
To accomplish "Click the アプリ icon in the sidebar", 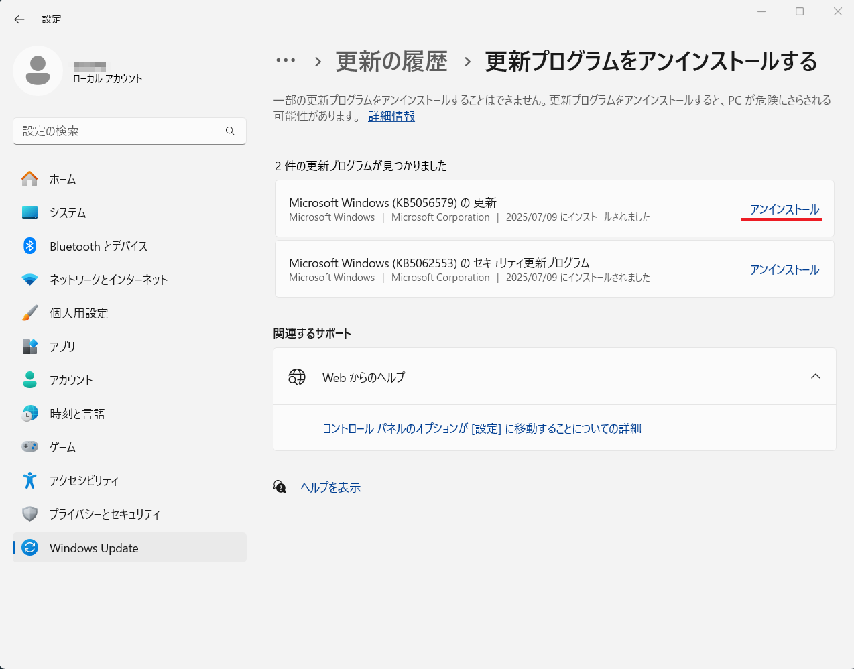I will click(x=29, y=347).
